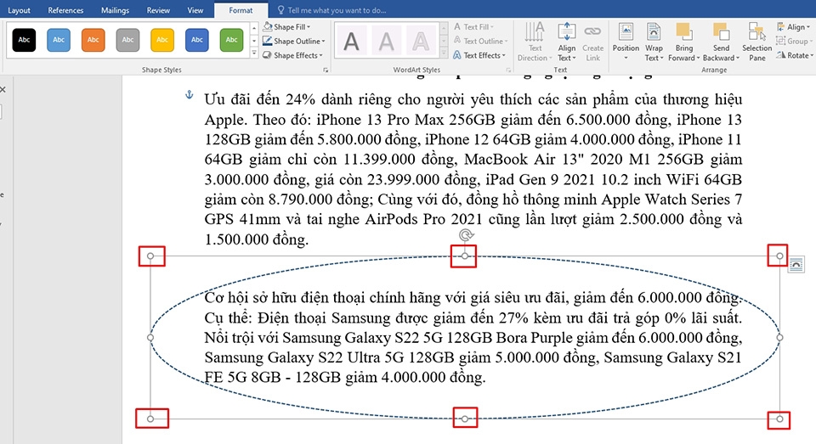Click the word 'Samsung' before 'Galaxy S22 Ultra'
816x444 pixels.
(x=234, y=357)
